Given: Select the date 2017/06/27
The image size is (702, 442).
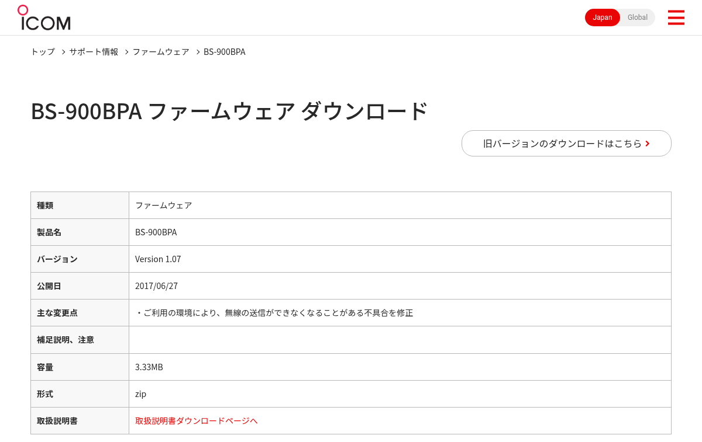Looking at the screenshot, I should [156, 286].
